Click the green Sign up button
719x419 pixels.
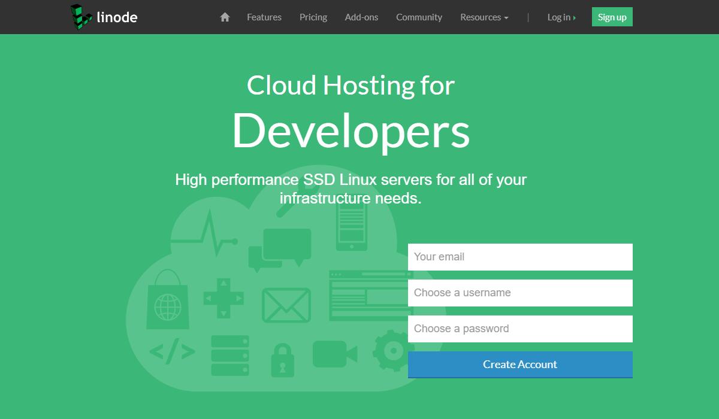612,17
